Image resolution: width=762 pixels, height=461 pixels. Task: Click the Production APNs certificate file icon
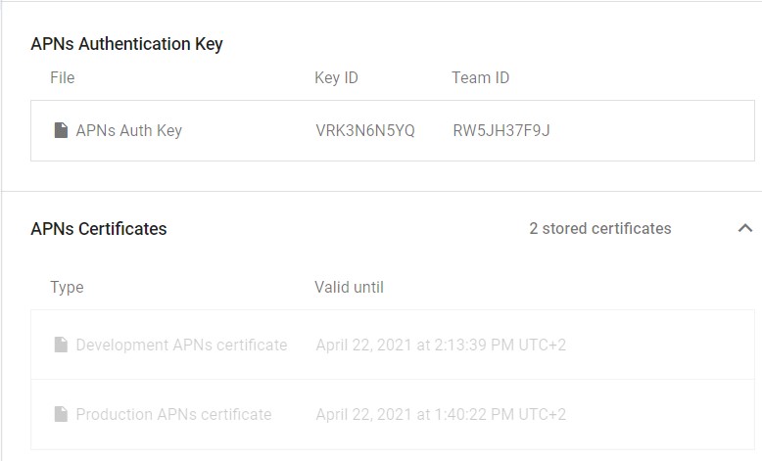pos(61,414)
